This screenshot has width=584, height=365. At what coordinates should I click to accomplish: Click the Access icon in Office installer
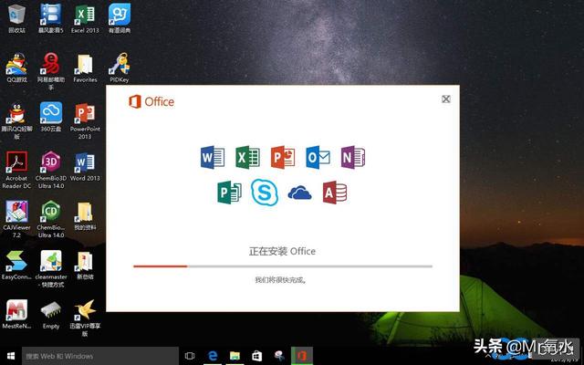(x=334, y=193)
